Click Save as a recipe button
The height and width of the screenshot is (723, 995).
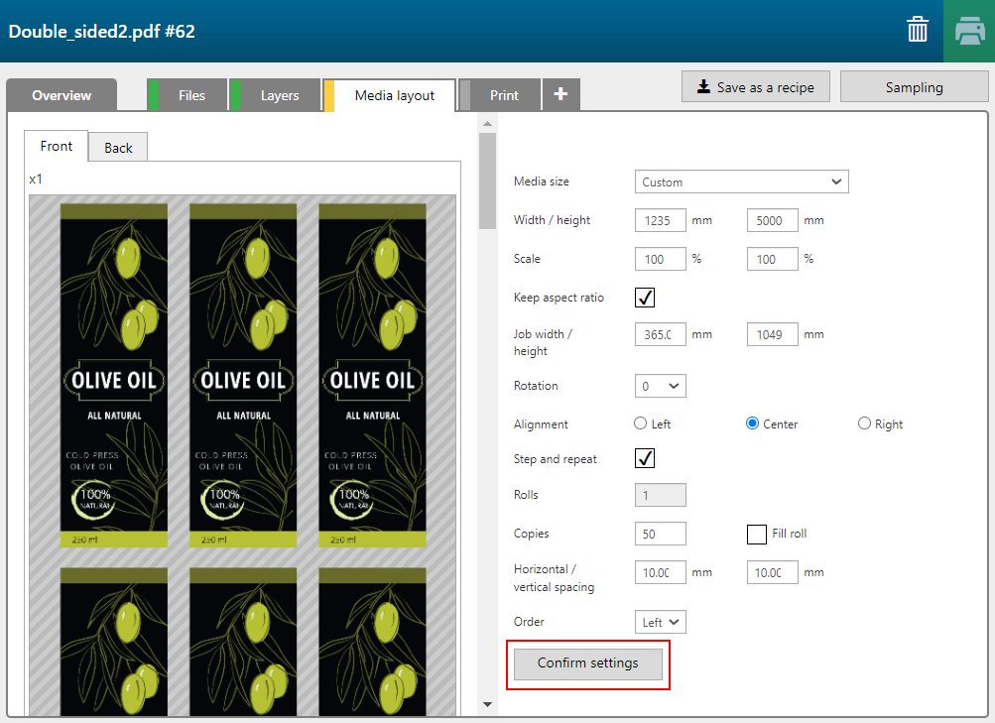click(756, 87)
